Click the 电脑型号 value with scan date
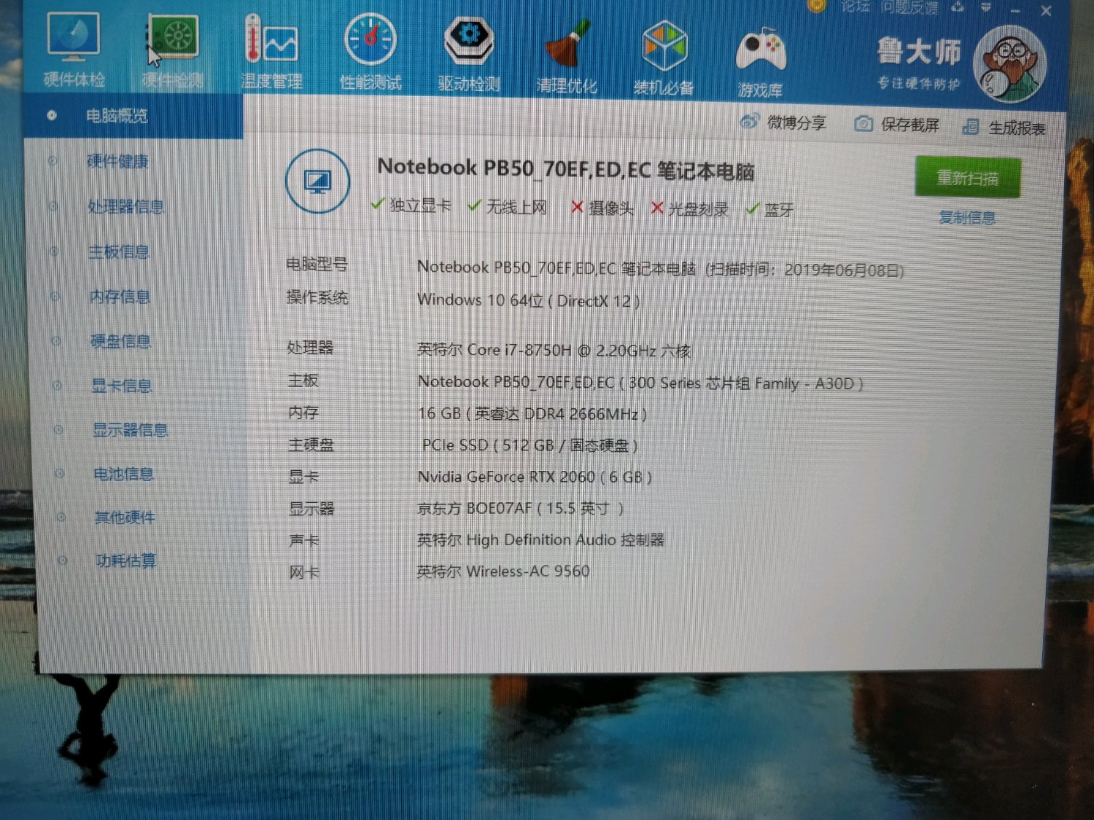 [x=661, y=268]
